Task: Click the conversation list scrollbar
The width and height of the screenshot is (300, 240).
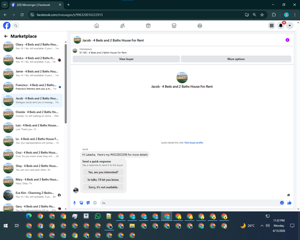Action: (x=65, y=83)
